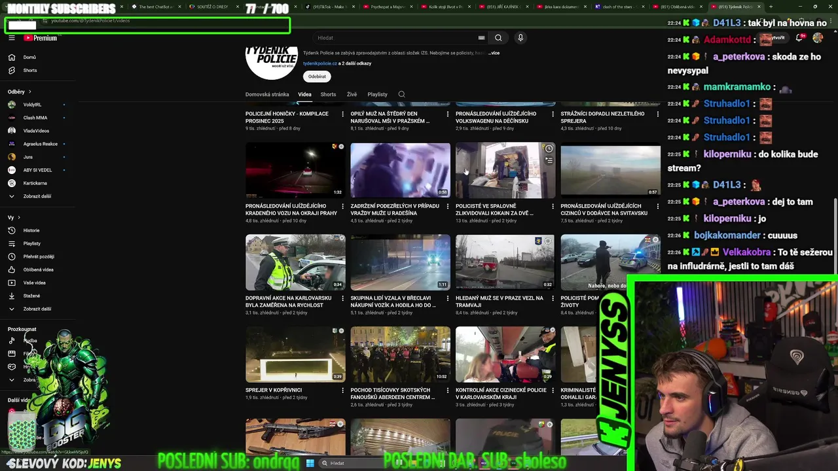838x471 pixels.
Task: Open Shorts in the YouTube sidebar
Action: [29, 71]
